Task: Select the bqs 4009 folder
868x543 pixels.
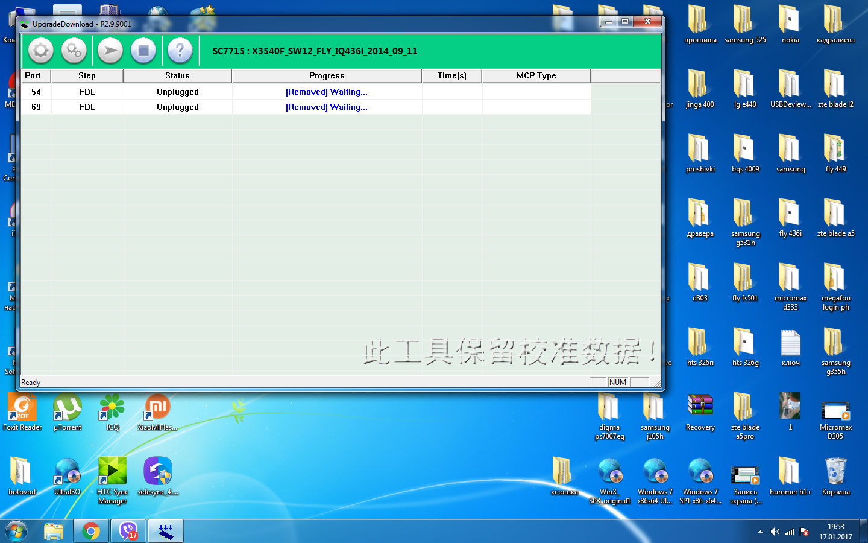Action: tap(745, 154)
